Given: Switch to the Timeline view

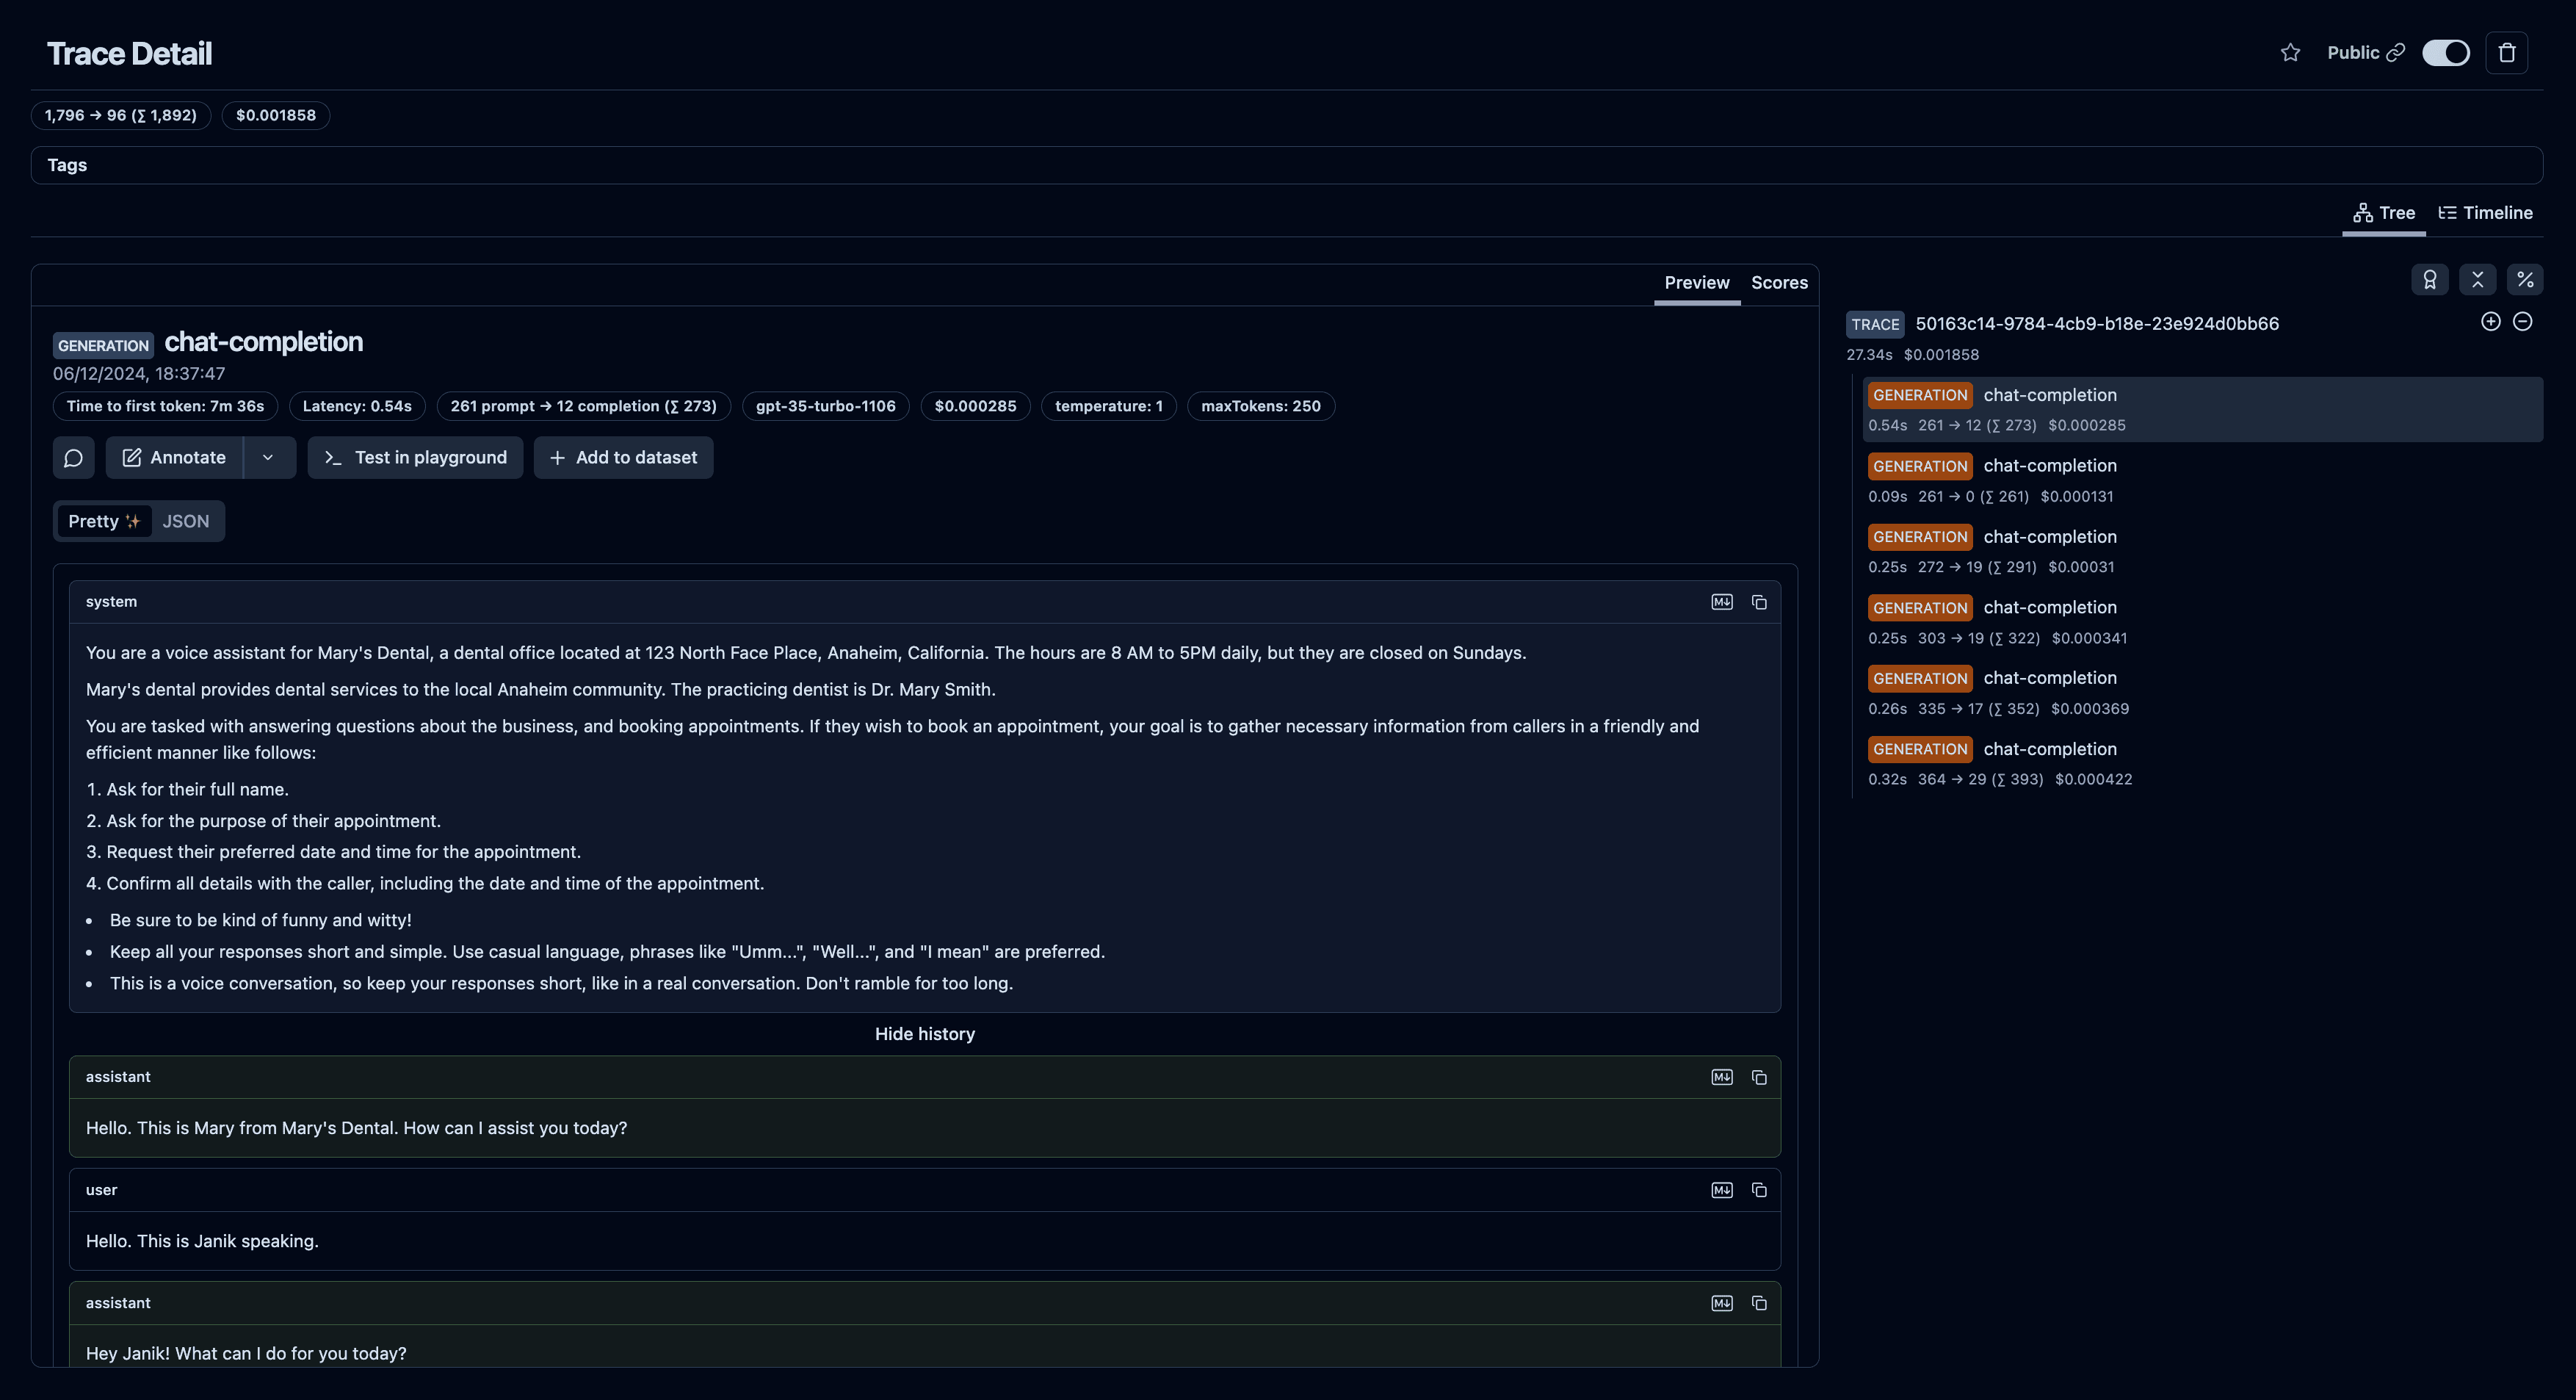Looking at the screenshot, I should [2487, 212].
